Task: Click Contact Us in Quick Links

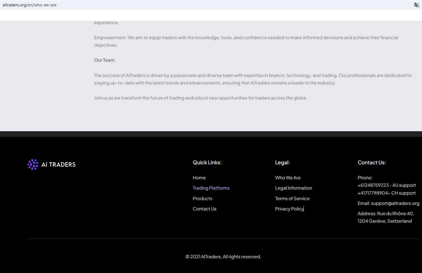Action: click(x=204, y=209)
